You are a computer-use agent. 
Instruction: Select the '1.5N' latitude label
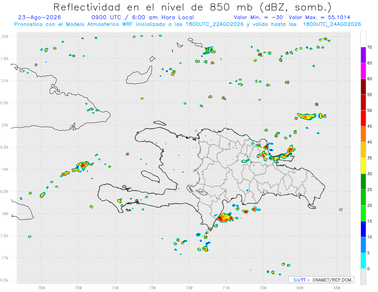click(5, 59)
